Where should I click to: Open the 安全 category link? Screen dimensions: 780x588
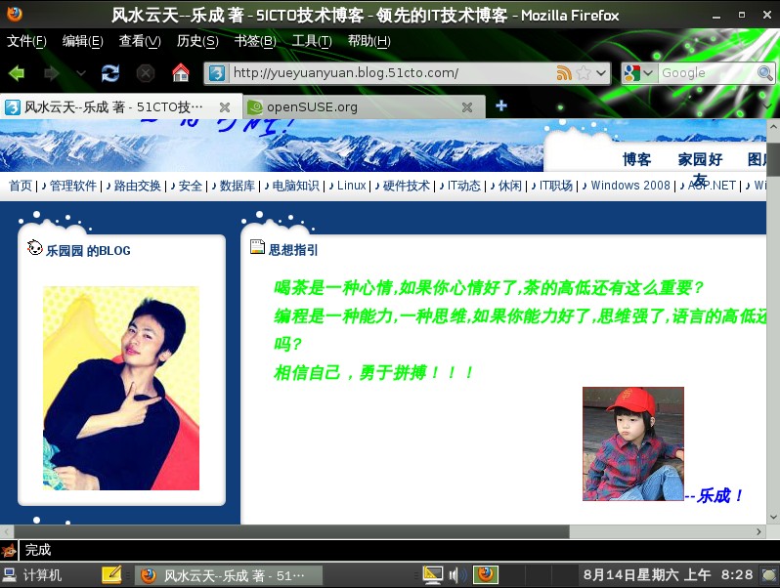click(190, 186)
